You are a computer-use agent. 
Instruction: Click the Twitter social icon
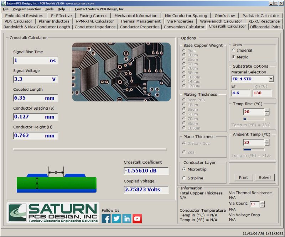[116, 218]
